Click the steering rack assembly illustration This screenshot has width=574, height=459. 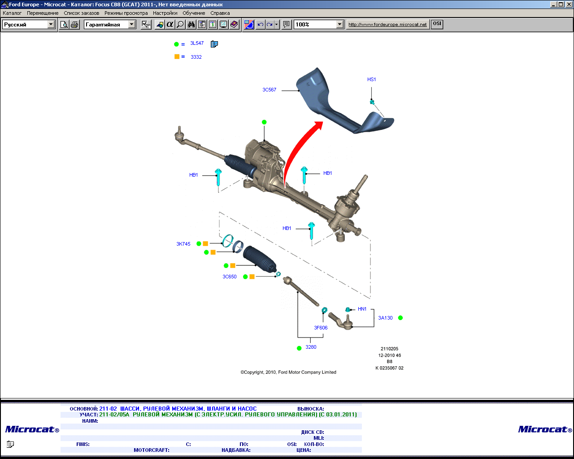[x=269, y=184]
